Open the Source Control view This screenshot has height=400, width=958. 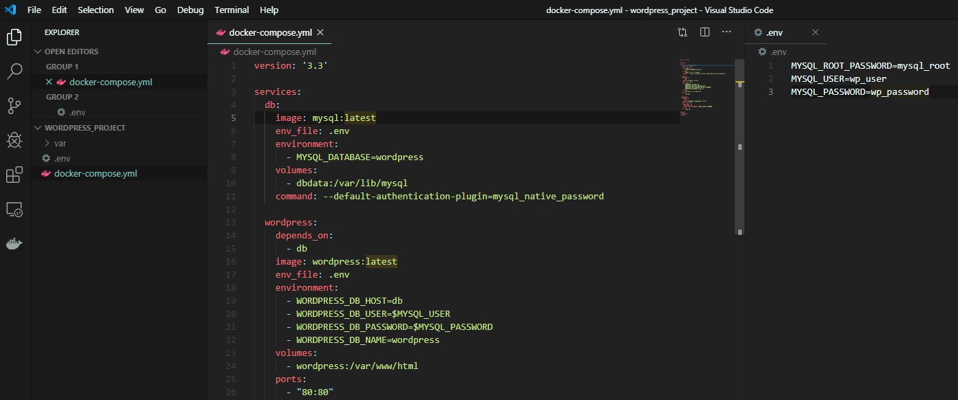pyautogui.click(x=14, y=105)
